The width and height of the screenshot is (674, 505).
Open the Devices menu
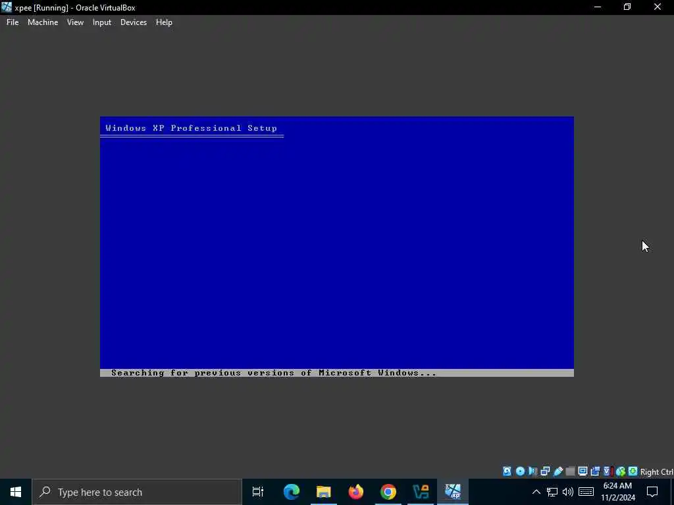tap(133, 22)
